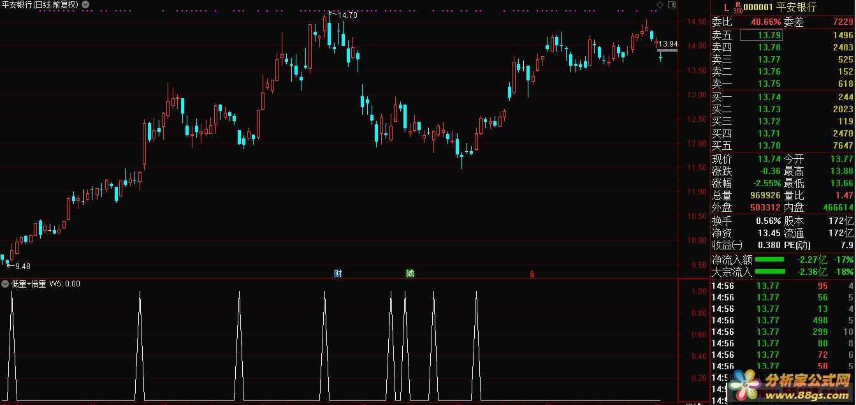Click the 买二 price 13.73
Viewport: 856px width, 405px height.
tap(769, 109)
